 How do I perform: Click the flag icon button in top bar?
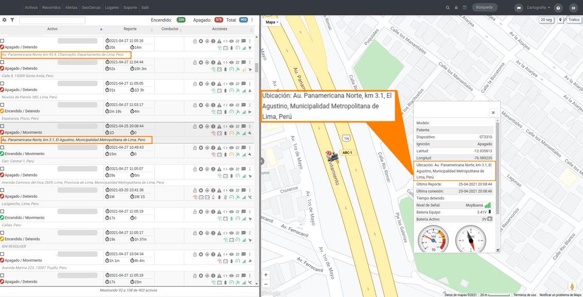pos(519,8)
